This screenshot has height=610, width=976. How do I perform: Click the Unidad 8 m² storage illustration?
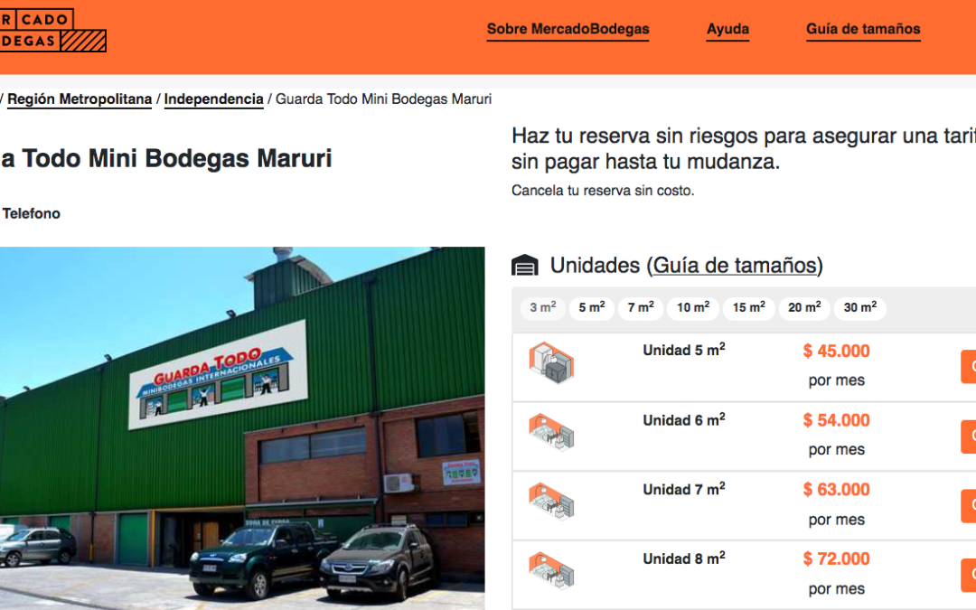(x=551, y=571)
